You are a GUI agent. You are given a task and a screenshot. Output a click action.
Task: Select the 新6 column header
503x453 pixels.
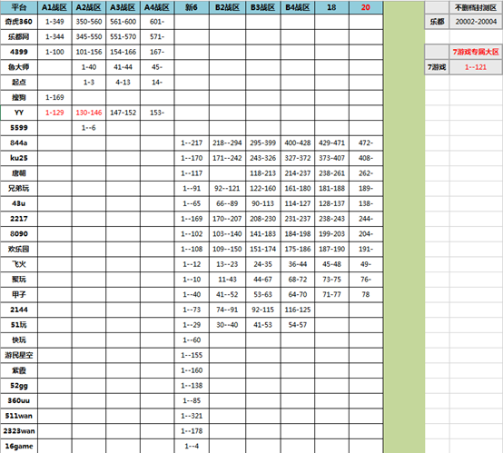(x=192, y=7)
